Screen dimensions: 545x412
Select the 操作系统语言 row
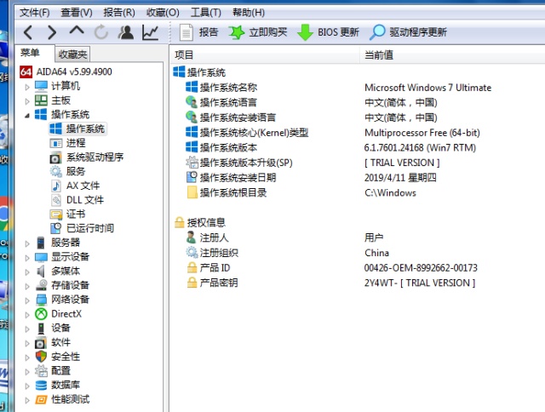358,102
